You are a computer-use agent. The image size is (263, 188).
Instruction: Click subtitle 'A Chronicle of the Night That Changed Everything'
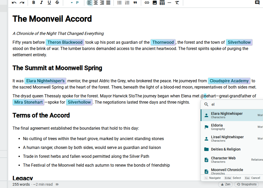58,34
